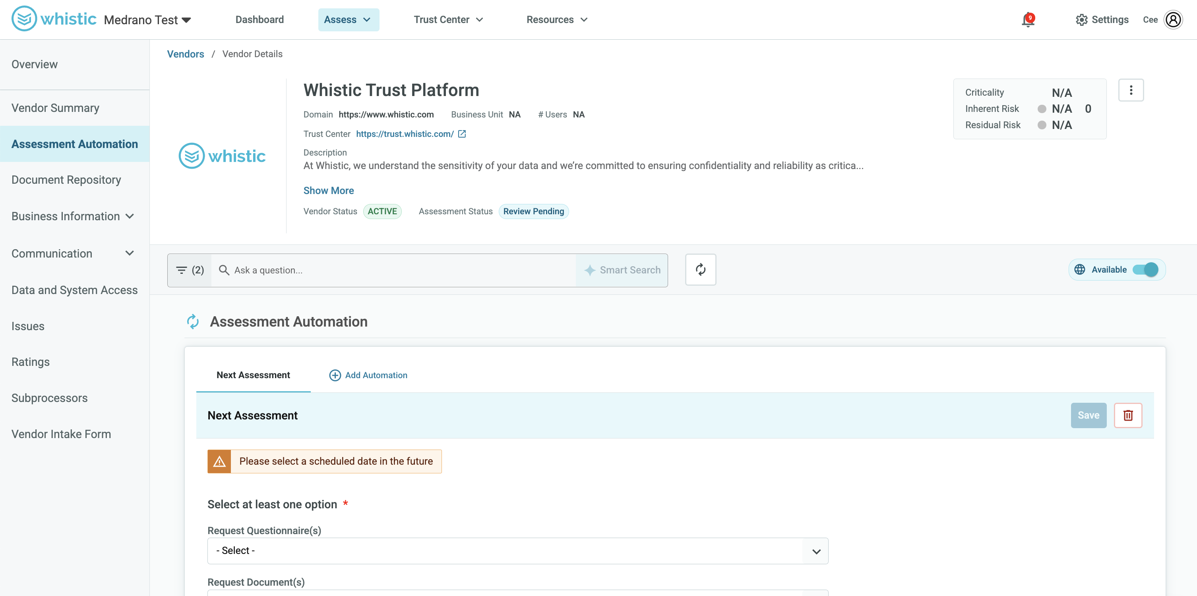The width and height of the screenshot is (1197, 596).
Task: Go to the Dashboard menu item
Action: click(x=259, y=19)
